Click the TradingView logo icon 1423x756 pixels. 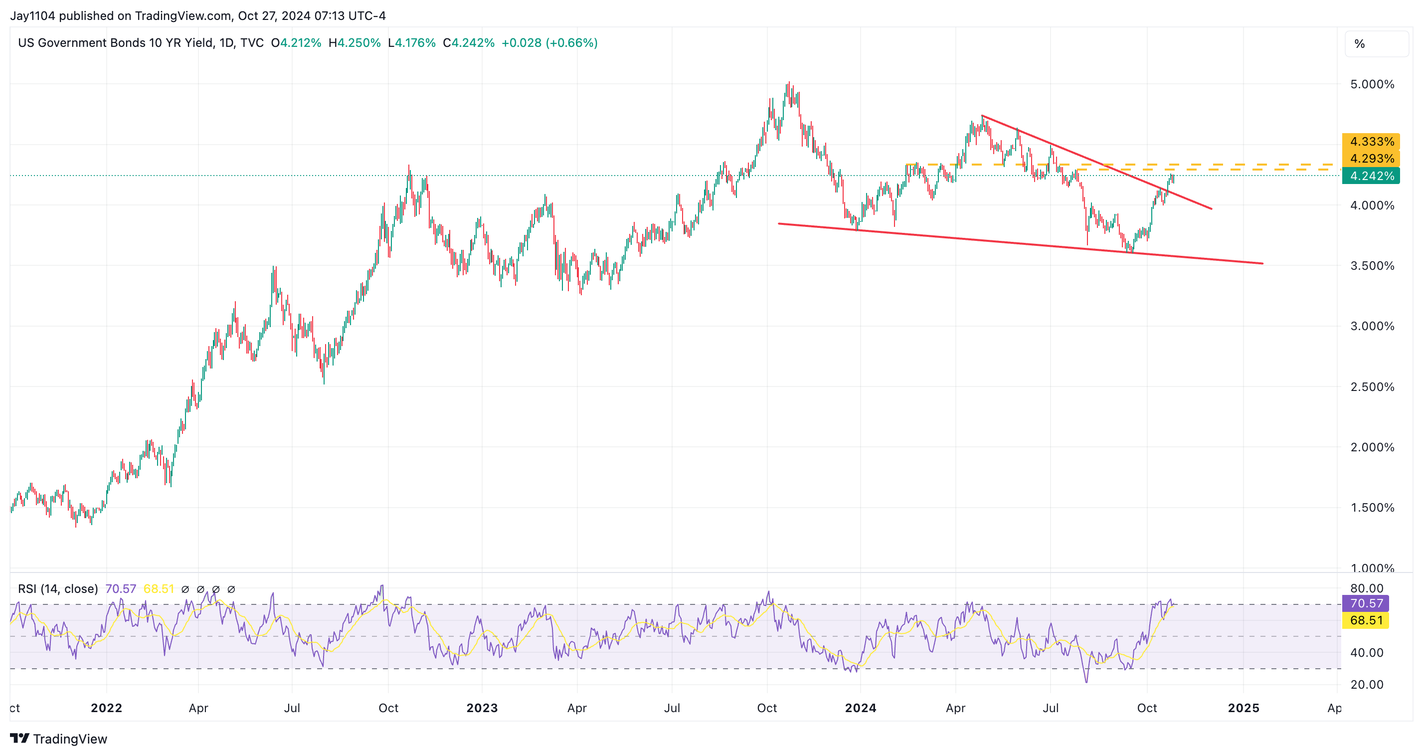coord(19,739)
